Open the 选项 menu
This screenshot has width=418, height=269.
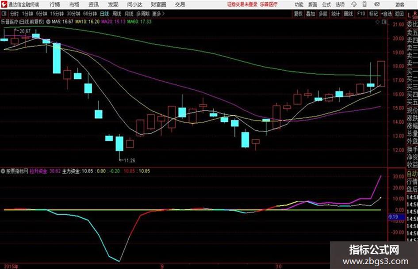(x=340, y=4)
